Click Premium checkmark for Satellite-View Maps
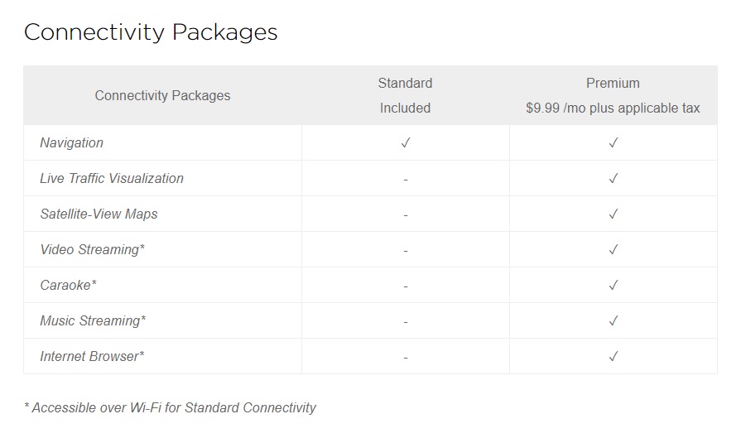Screen dimensions: 746x438 click(614, 214)
